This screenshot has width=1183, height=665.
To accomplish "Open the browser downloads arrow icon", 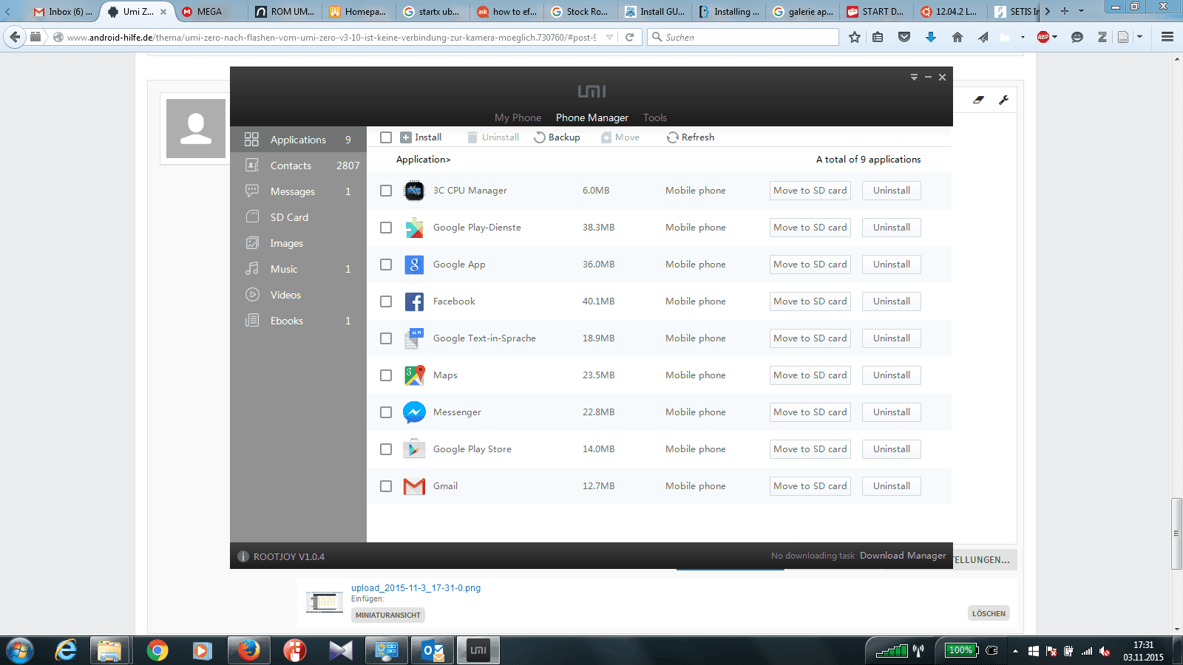I will pos(931,37).
